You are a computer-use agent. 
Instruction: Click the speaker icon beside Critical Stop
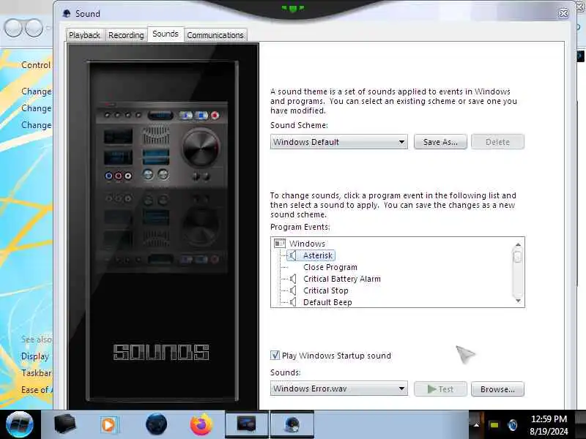[293, 290]
